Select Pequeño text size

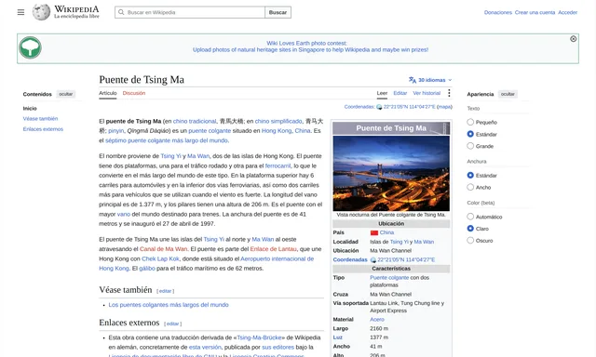[x=470, y=122]
